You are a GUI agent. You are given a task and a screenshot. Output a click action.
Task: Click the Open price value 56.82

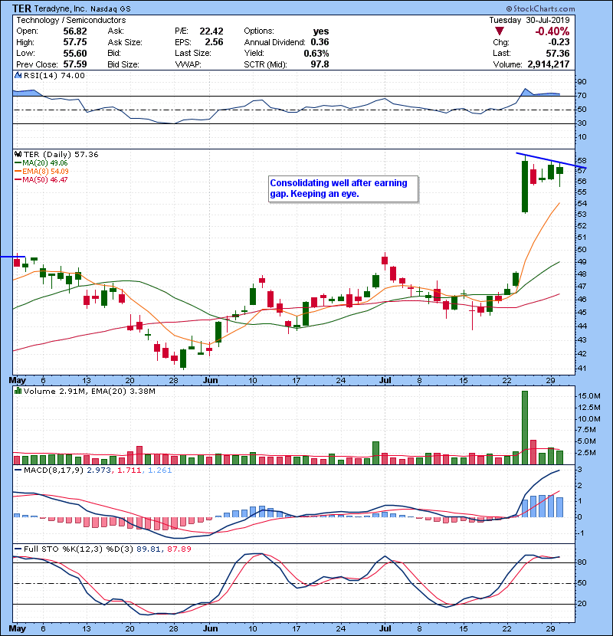(74, 31)
